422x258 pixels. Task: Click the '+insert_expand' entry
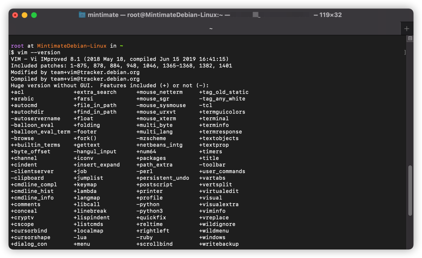97,165
